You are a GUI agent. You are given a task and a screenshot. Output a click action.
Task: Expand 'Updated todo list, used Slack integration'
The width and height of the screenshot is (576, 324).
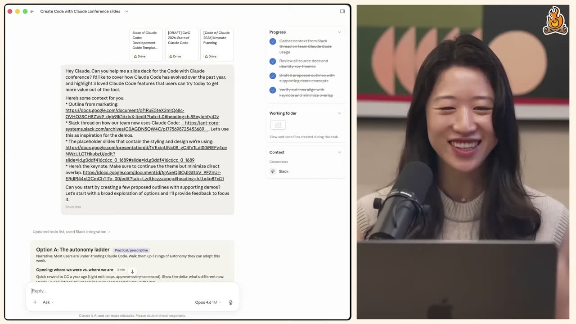pyautogui.click(x=71, y=232)
